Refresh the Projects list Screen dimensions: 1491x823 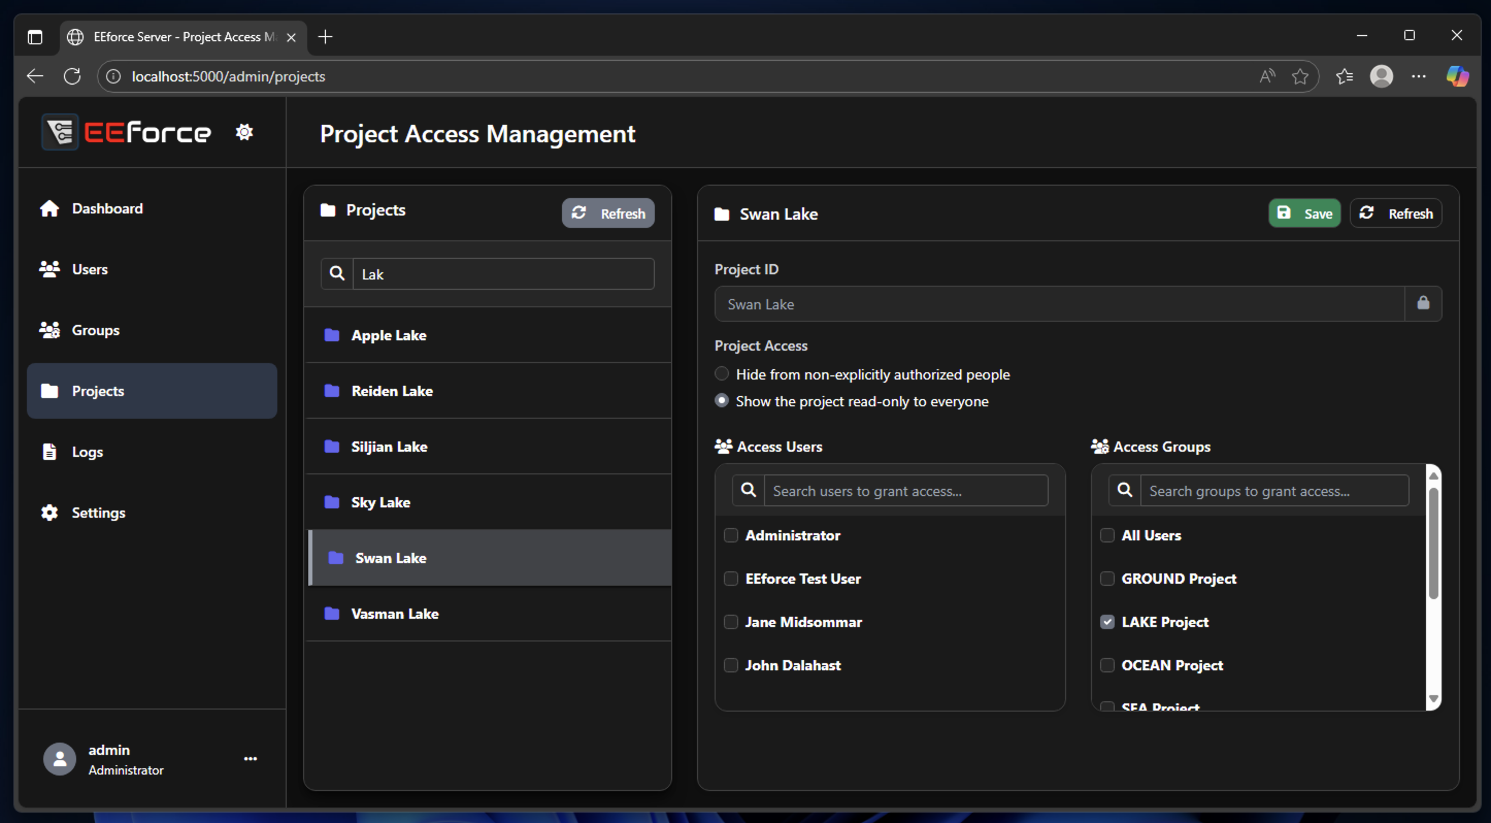(x=608, y=213)
